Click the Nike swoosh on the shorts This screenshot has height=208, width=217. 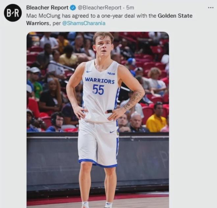[112, 132]
